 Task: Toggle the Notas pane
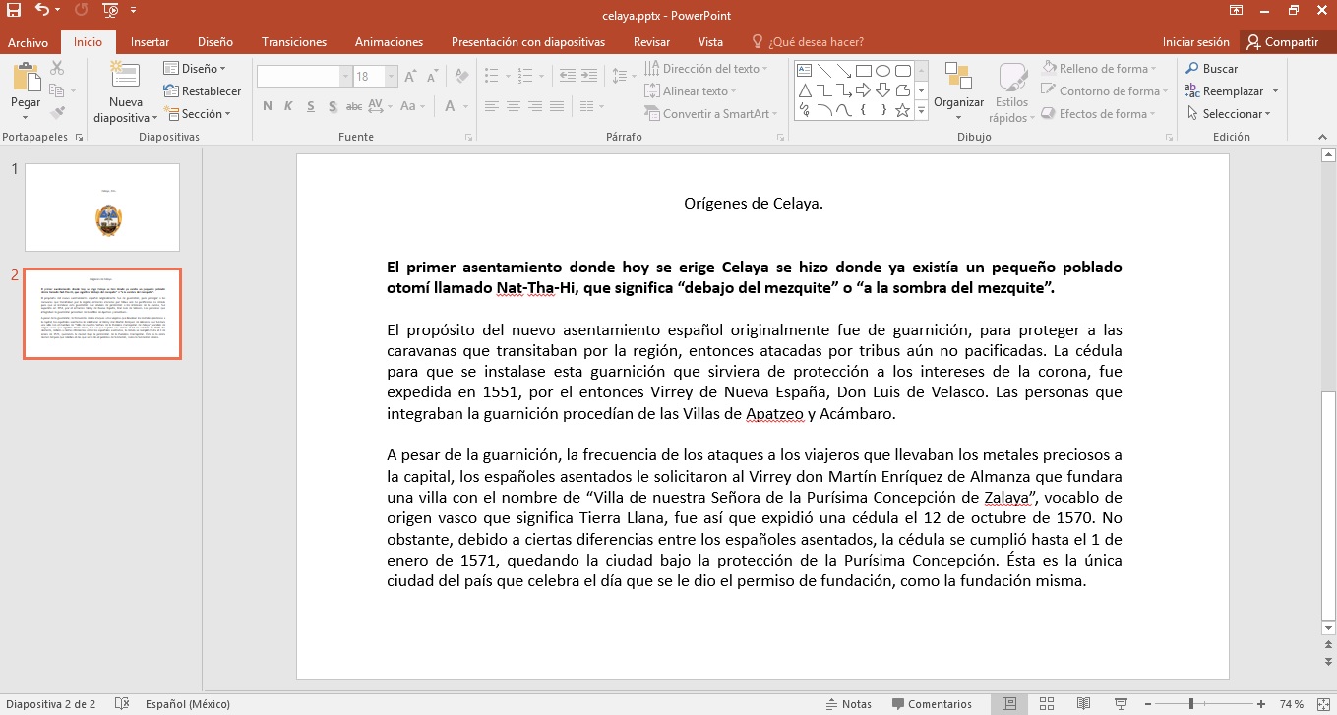[847, 704]
